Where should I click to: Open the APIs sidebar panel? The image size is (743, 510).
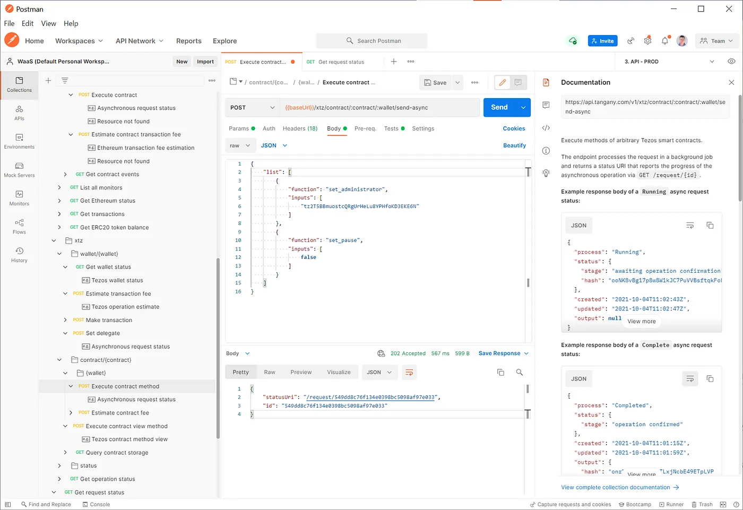pyautogui.click(x=19, y=113)
